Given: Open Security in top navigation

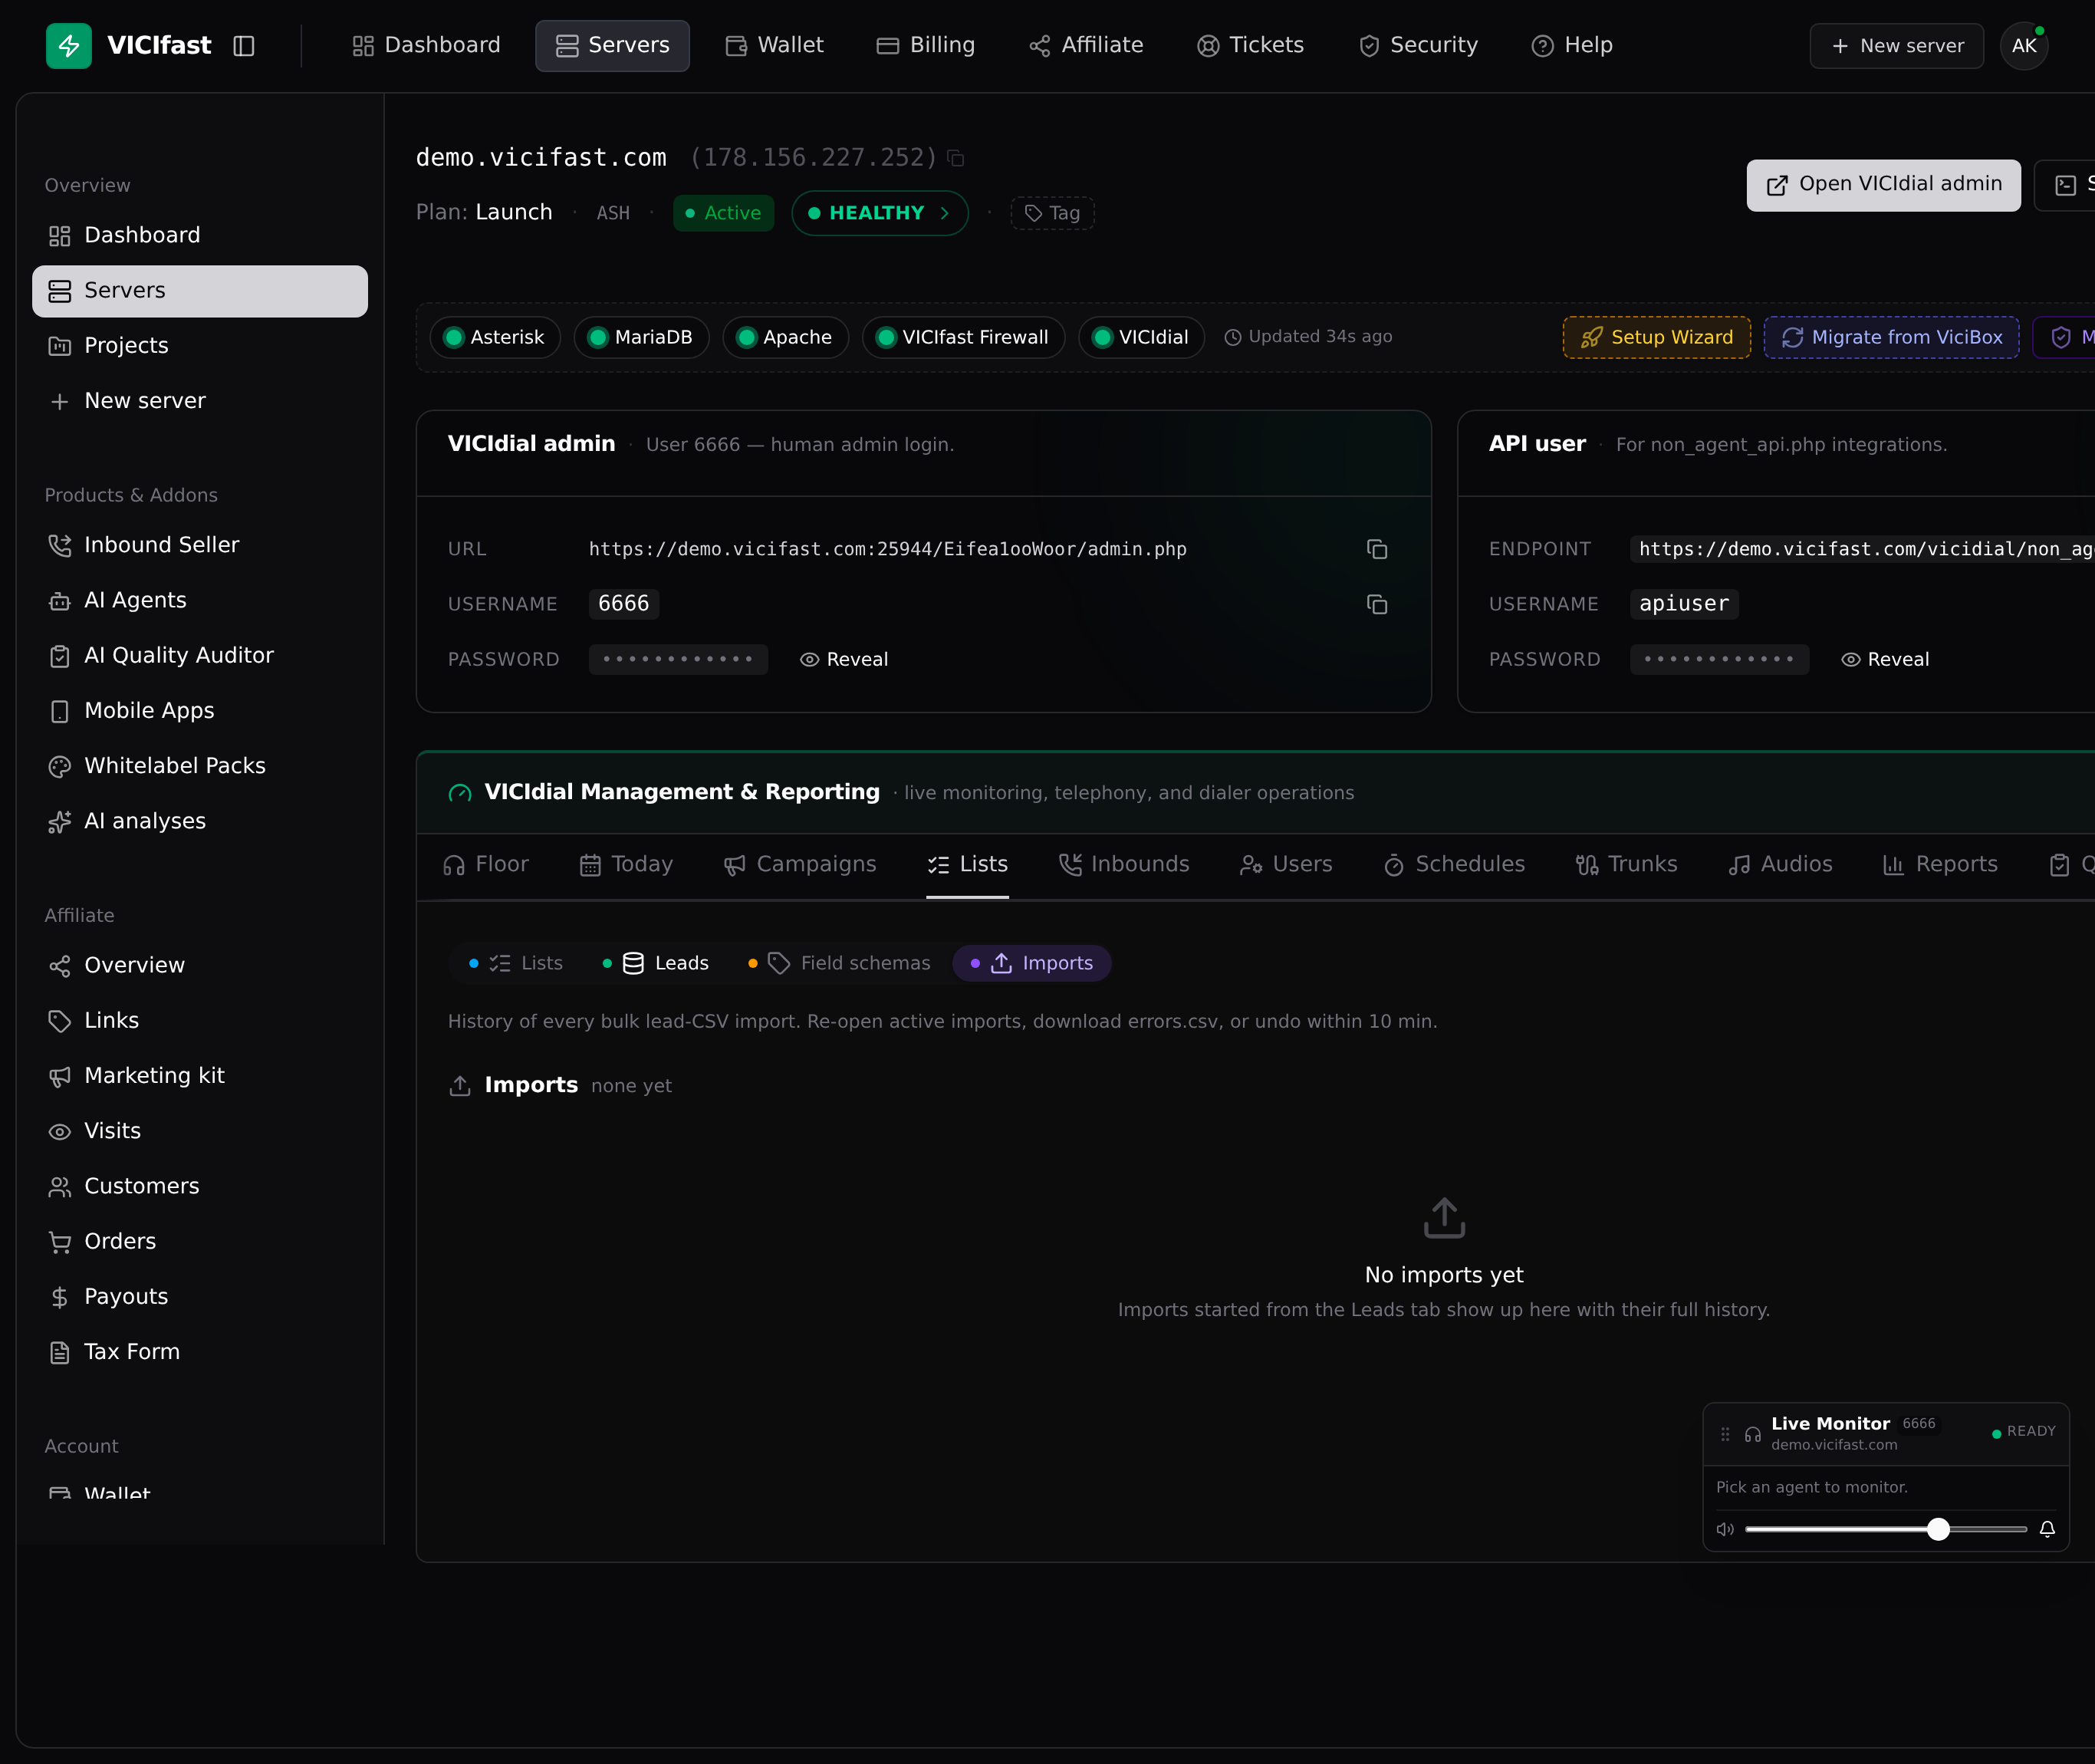Looking at the screenshot, I should pyautogui.click(x=1418, y=46).
